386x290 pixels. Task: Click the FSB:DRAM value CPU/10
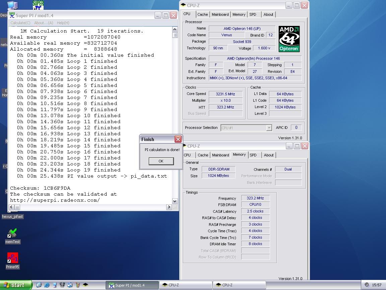(x=255, y=204)
